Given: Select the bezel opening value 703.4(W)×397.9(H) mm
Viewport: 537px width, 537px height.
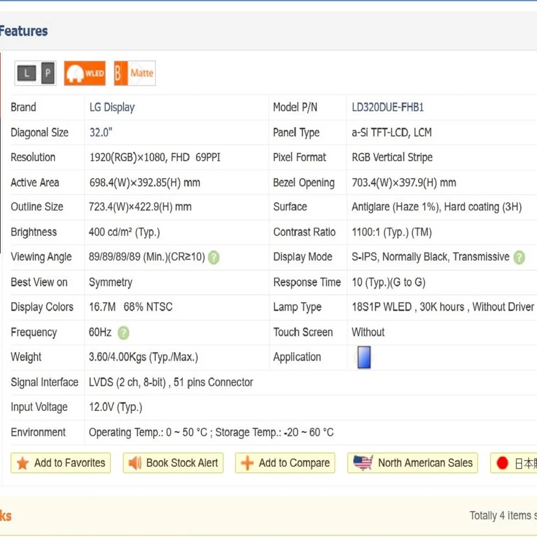Looking at the screenshot, I should 404,183.
